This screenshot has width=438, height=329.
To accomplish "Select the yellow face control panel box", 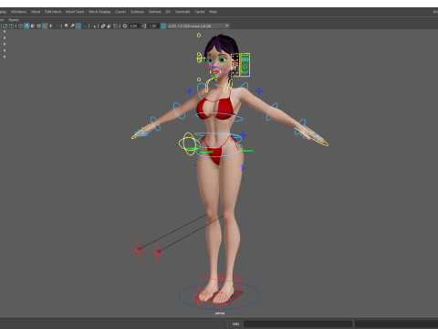I will 235,65.
